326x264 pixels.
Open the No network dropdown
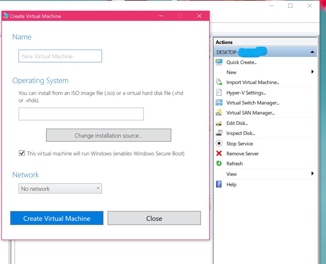point(60,189)
